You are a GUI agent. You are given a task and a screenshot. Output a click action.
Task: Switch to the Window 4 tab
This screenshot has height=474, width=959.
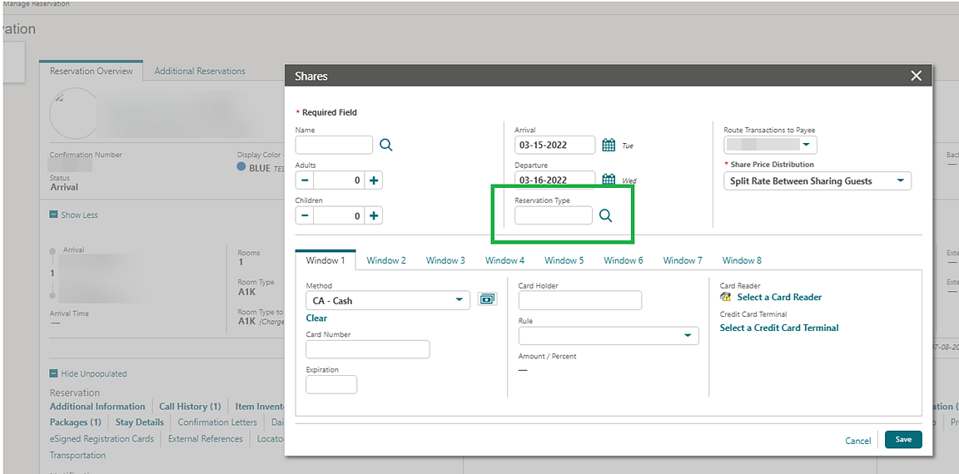tap(505, 260)
